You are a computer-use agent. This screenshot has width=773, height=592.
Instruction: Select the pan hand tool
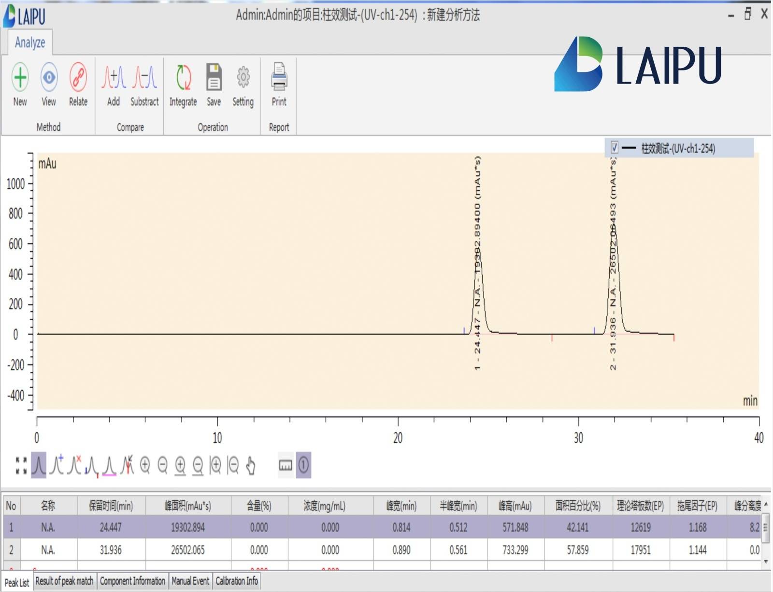pos(251,465)
